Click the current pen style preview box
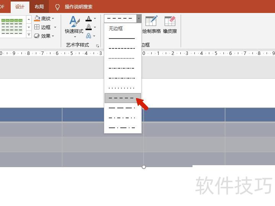Viewport: 275px width, 206px height. [120, 18]
